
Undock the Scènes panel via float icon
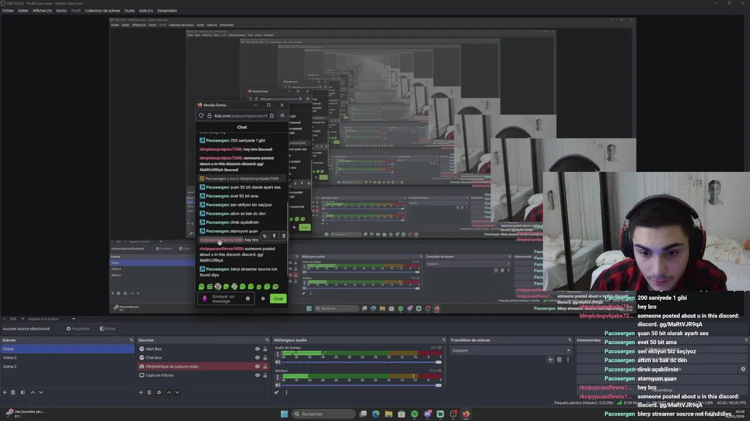tap(131, 340)
